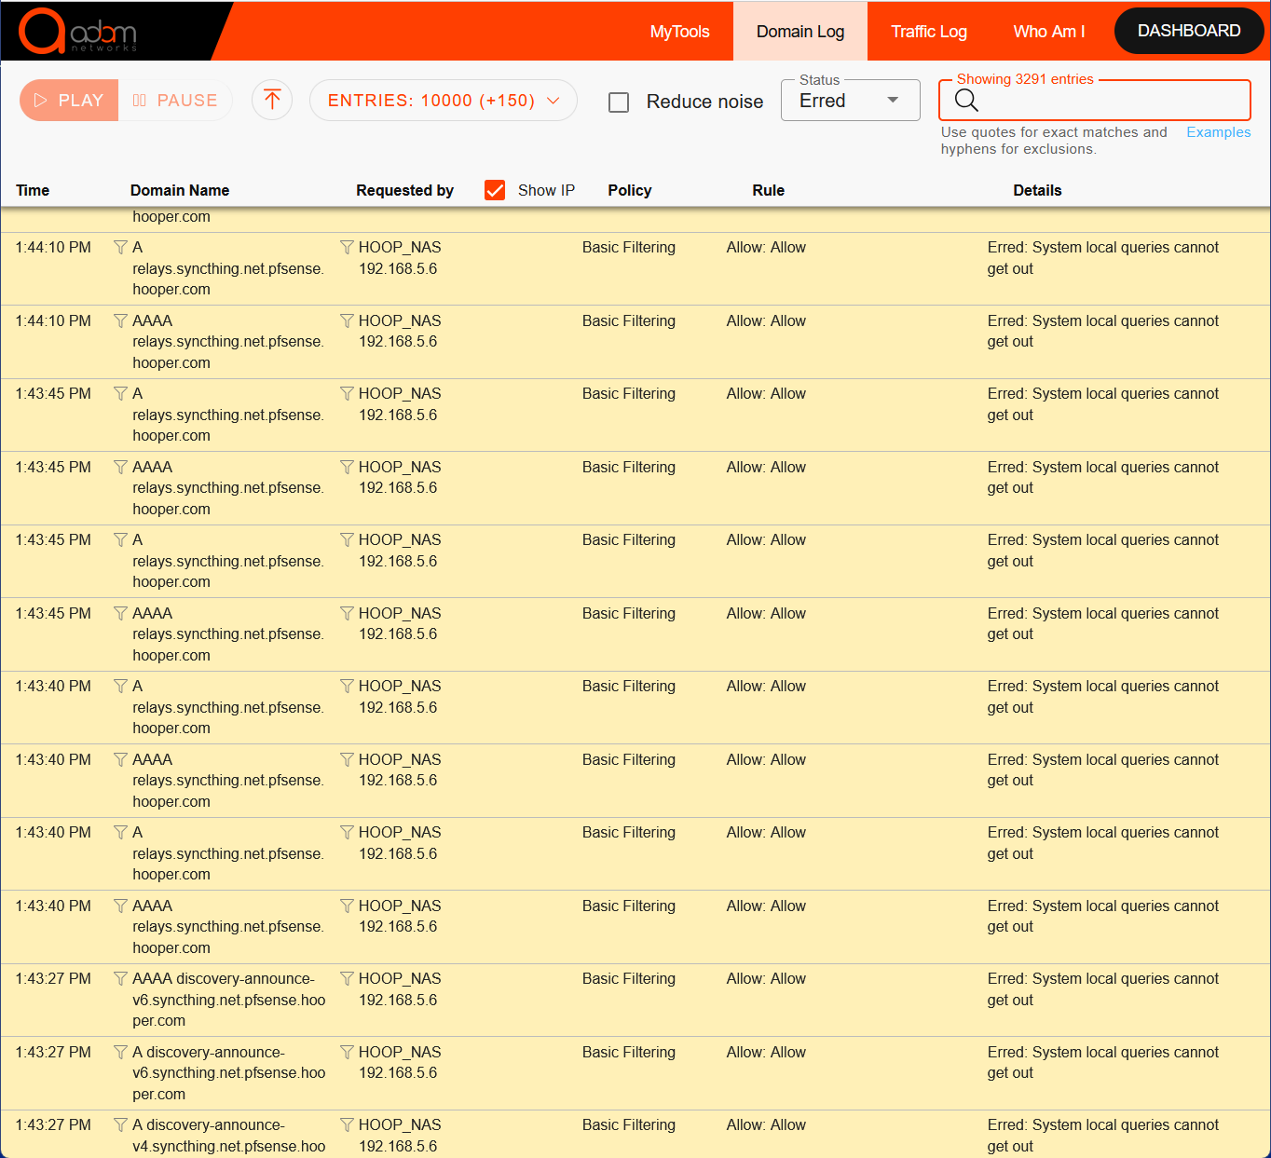Open the Status Erred dropdown
Screen dimensions: 1271x1158
coord(850,101)
